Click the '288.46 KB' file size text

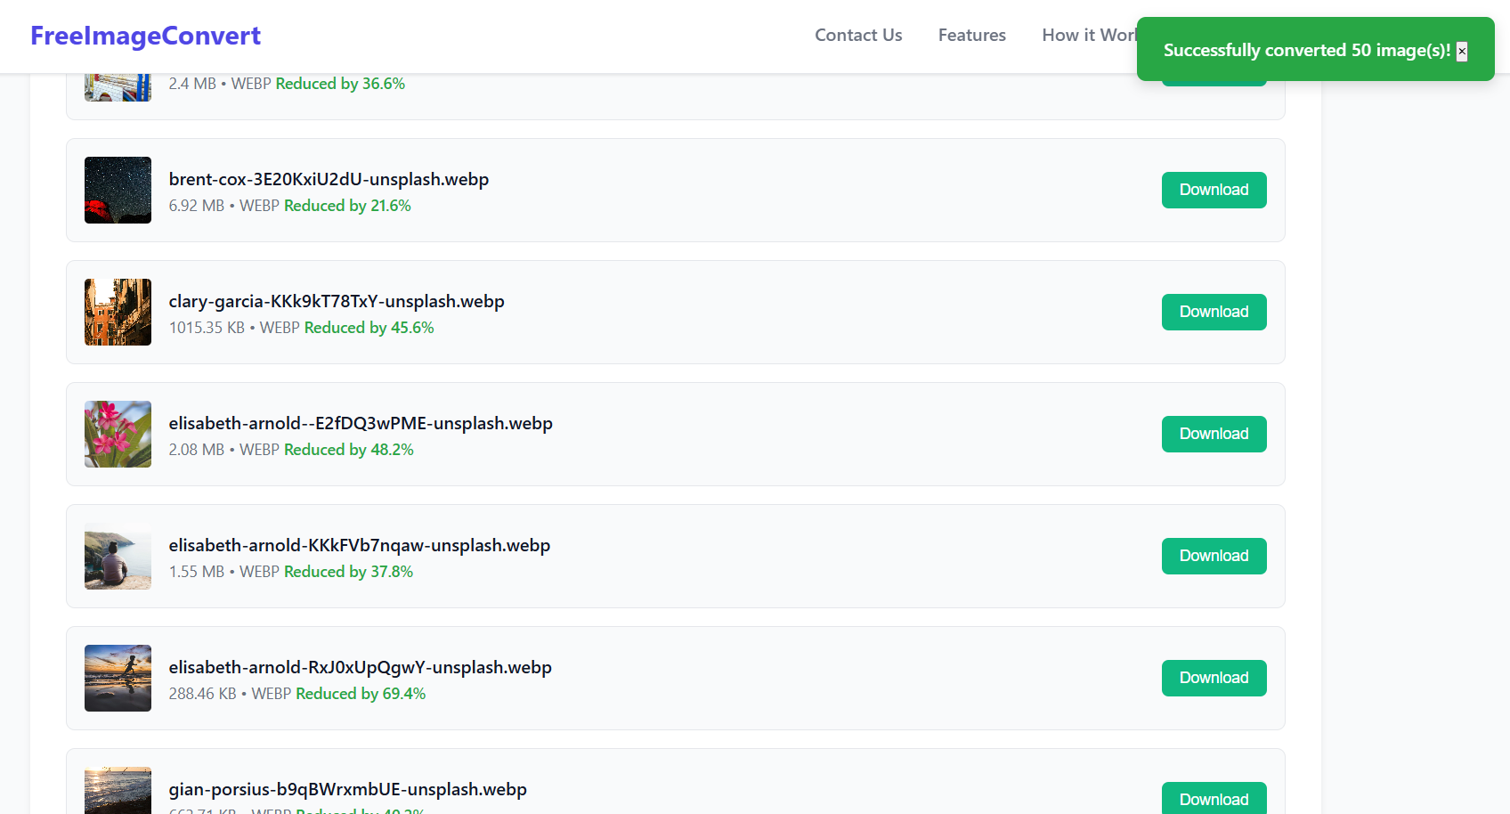[203, 694]
